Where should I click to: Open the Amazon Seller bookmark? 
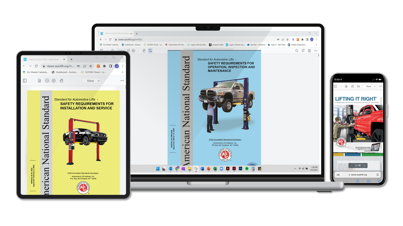[x=218, y=45]
